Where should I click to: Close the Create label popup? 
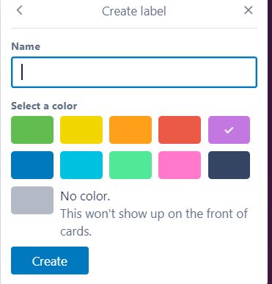point(249,10)
